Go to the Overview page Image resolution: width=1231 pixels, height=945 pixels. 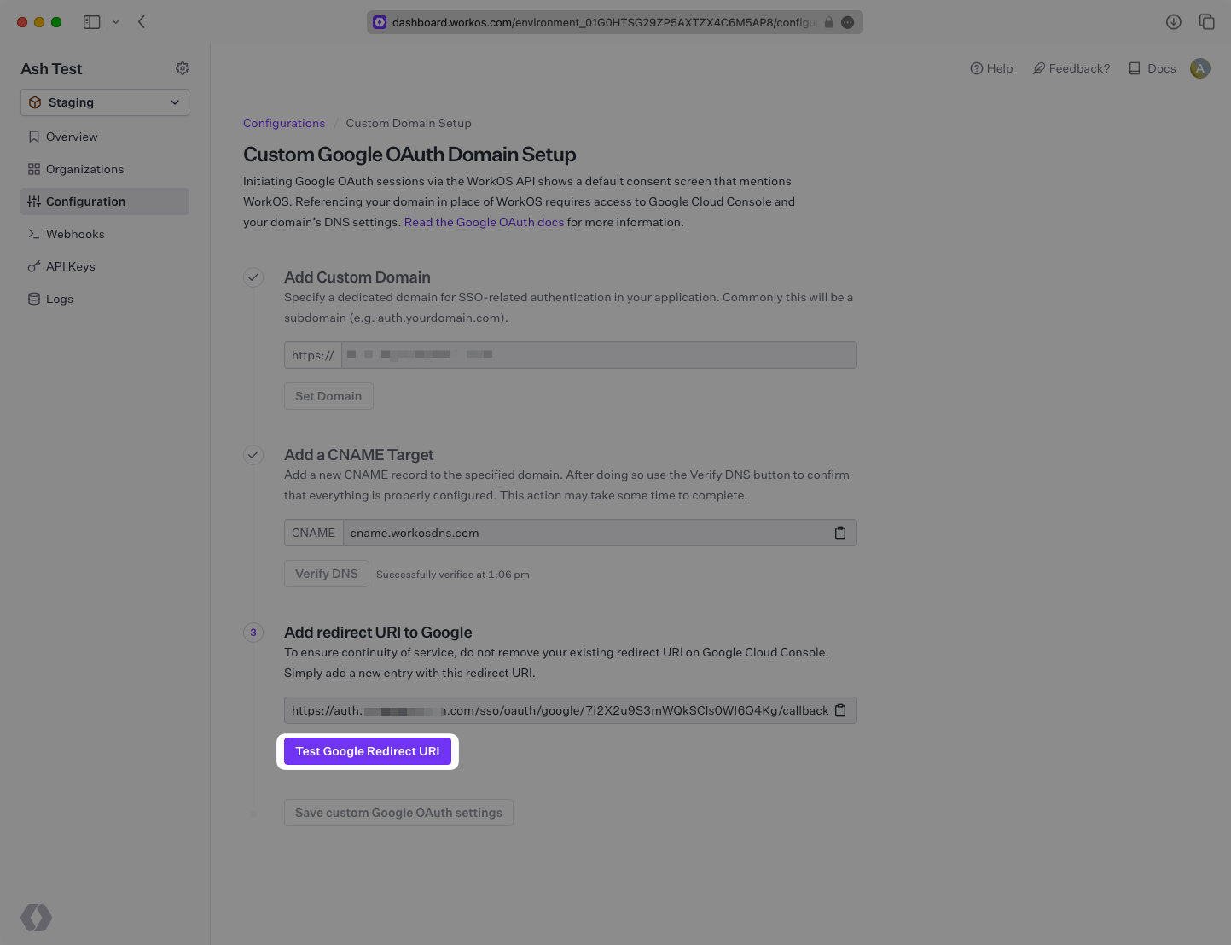72,136
